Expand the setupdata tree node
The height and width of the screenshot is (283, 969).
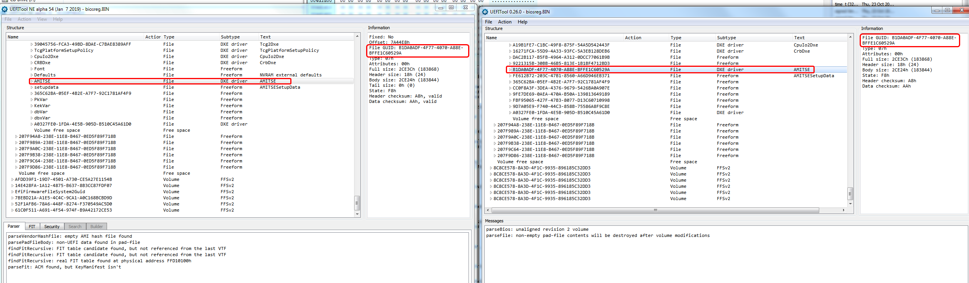[32, 87]
